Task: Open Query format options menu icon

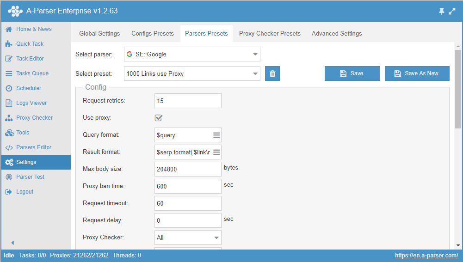Action: [216, 135]
